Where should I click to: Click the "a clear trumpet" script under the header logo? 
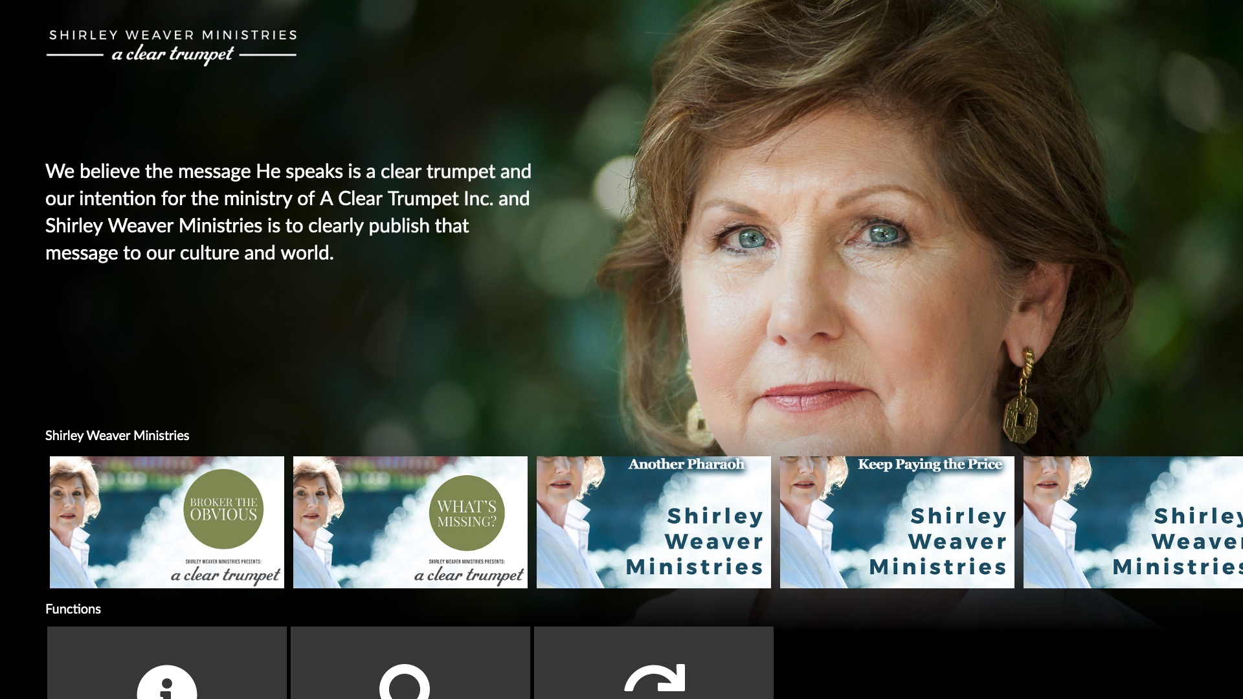(172, 55)
